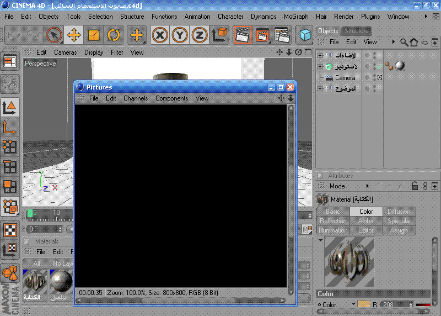Click the timeline green frame marker
441x316 pixels.
30,213
